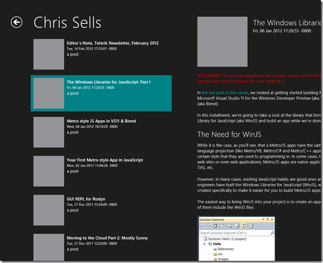Click the Home icon in Solution Explorer toolbar

pos(215,226)
